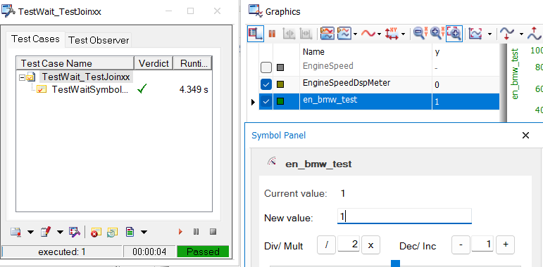The width and height of the screenshot is (543, 267).
Task: Collapse the TestWait_TestJoinxx tree node
Action: pyautogui.click(x=23, y=78)
